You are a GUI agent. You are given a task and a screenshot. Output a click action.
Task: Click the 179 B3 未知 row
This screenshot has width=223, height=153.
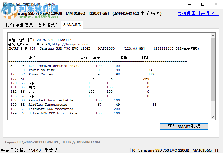click(x=80, y=83)
